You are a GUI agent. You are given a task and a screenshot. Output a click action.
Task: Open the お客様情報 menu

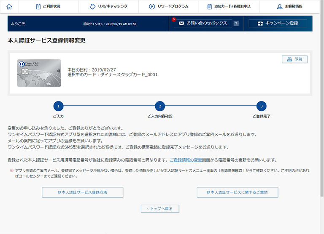pyautogui.click(x=289, y=7)
